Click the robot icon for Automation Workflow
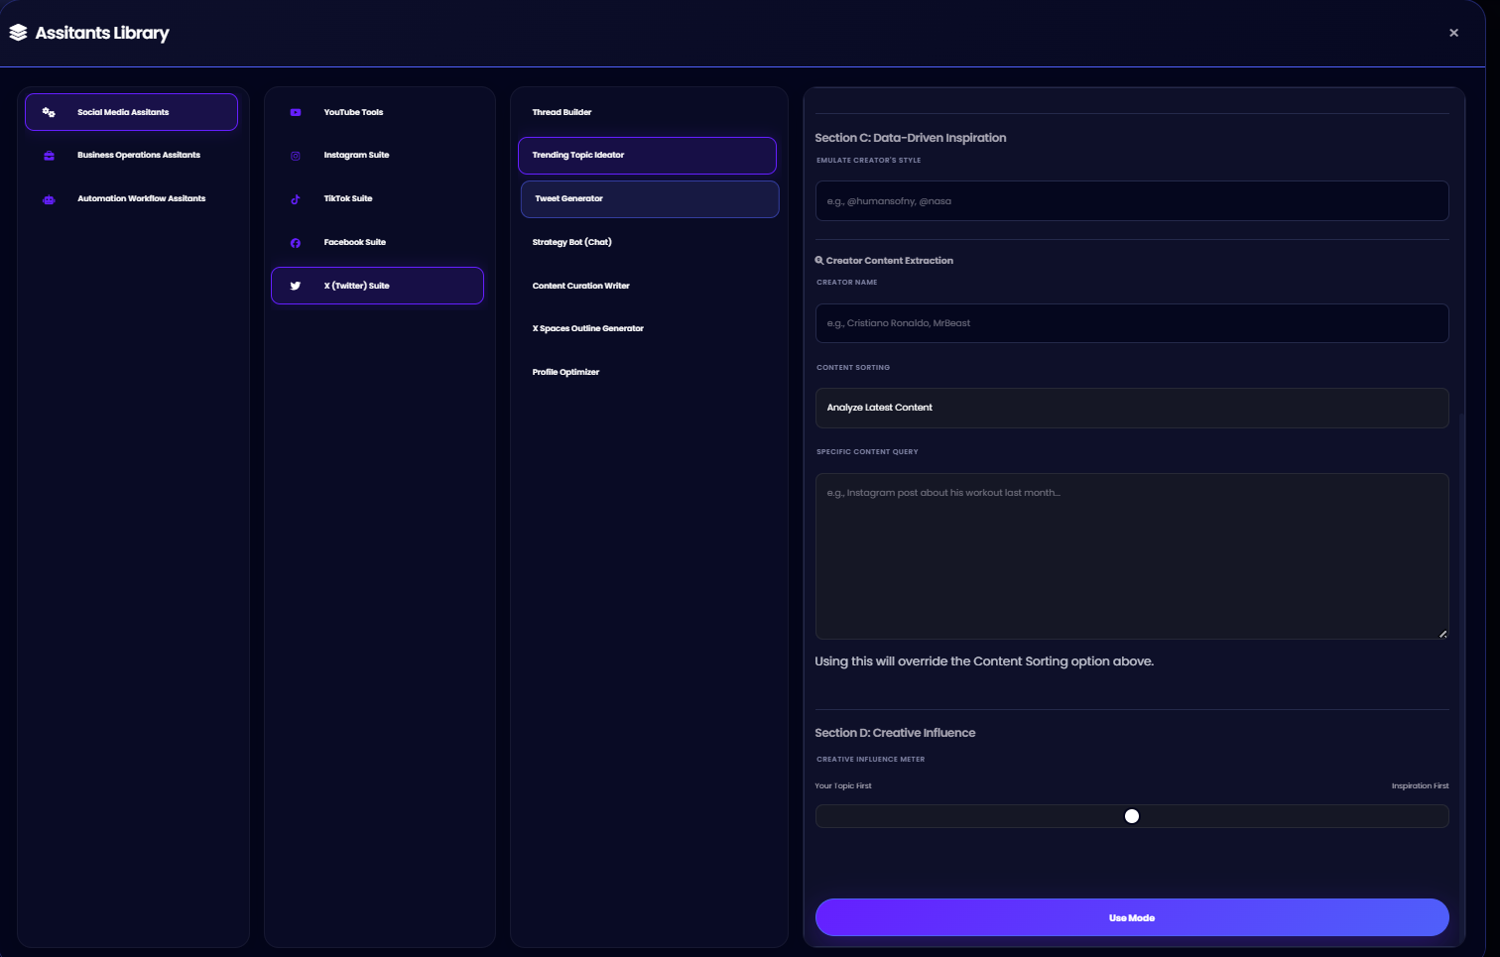 [x=49, y=199]
